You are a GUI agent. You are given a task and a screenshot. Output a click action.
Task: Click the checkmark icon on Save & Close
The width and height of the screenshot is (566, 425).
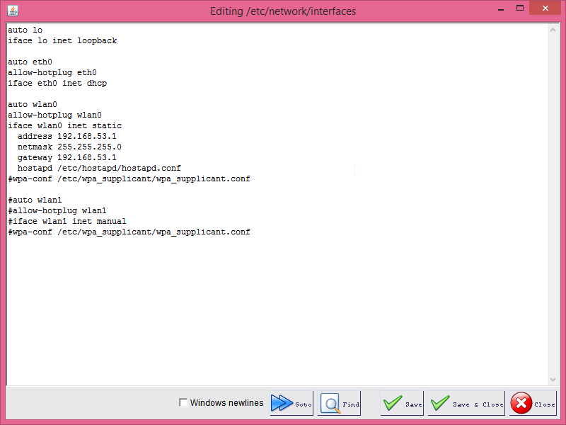pos(440,403)
